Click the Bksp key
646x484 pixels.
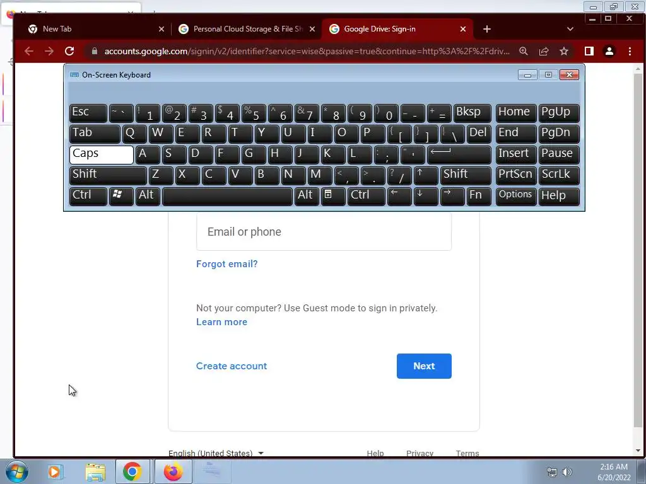point(472,113)
